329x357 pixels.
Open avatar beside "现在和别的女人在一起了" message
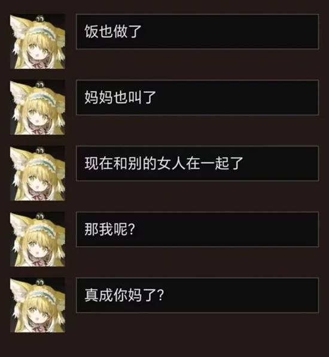pyautogui.click(x=38, y=174)
